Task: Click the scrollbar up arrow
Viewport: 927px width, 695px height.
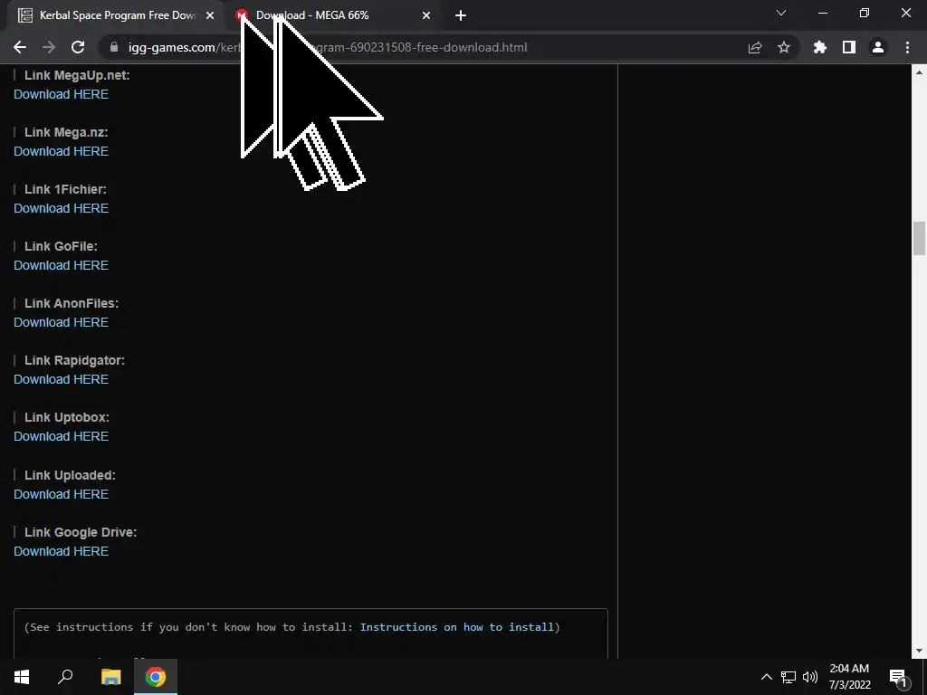Action: coord(919,72)
